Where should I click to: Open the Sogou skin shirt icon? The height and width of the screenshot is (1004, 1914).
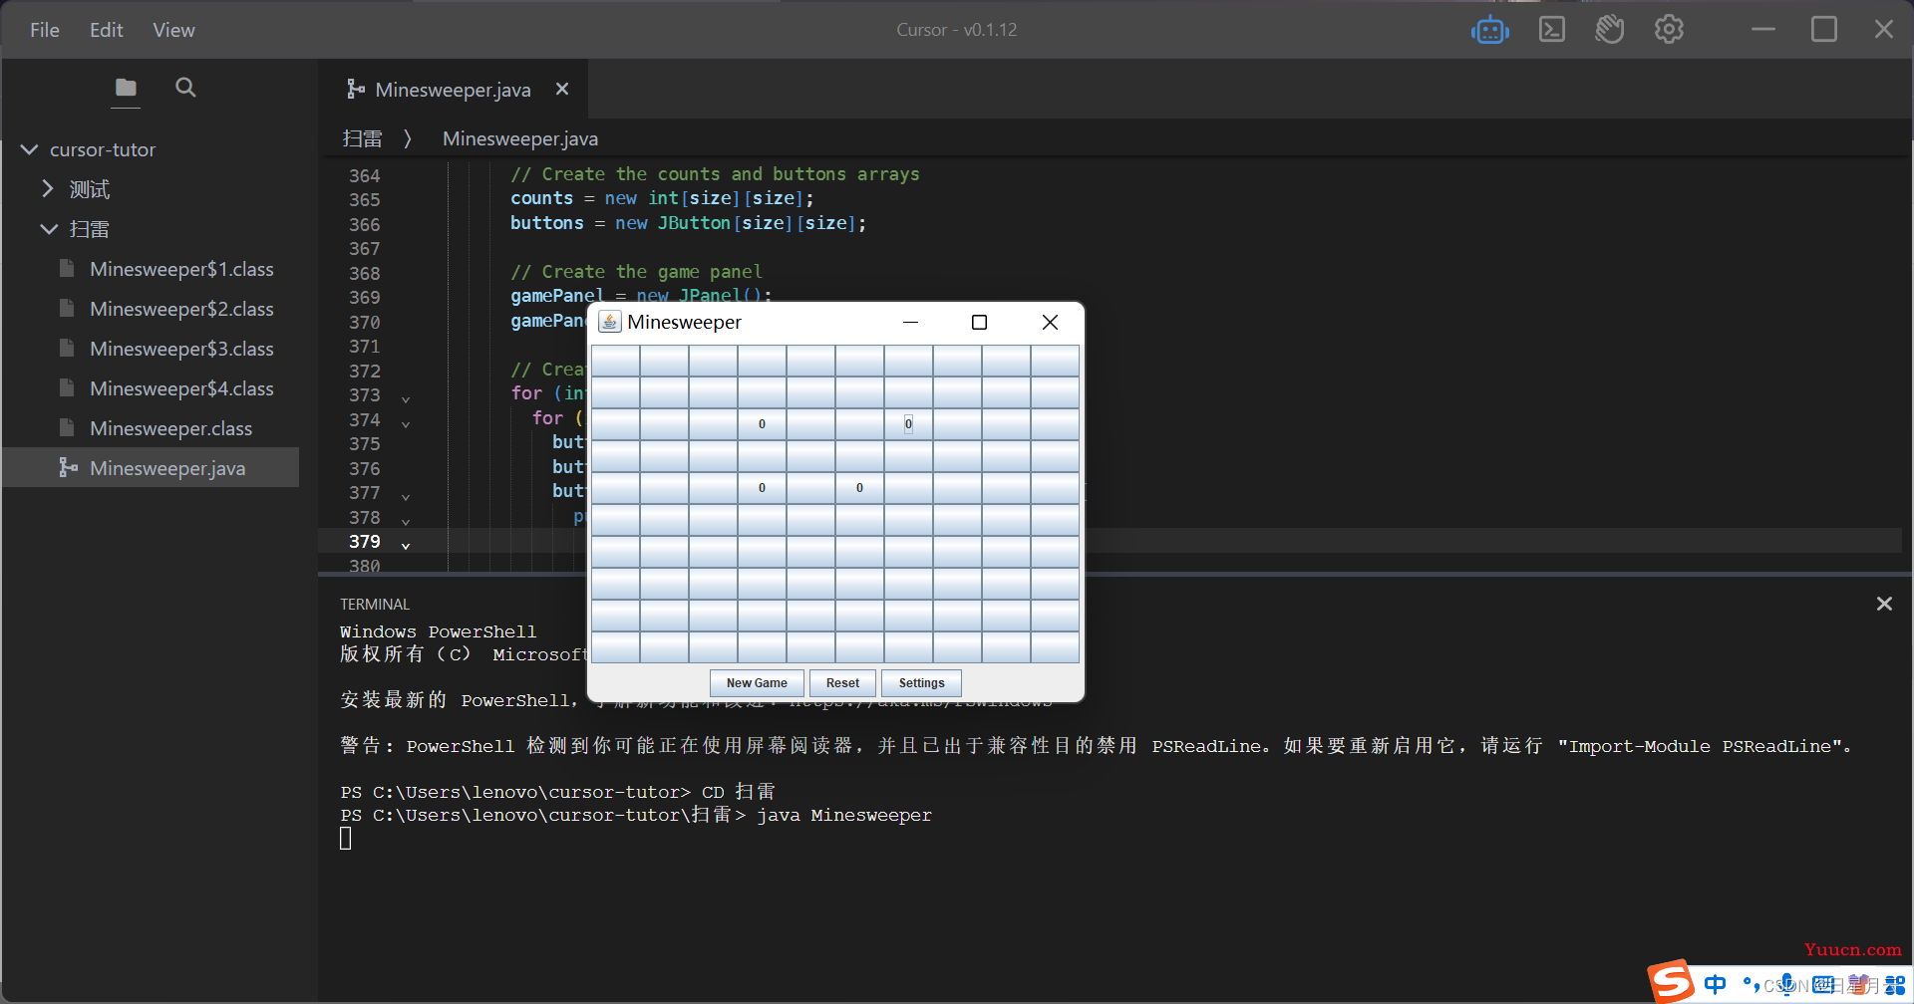(1858, 985)
